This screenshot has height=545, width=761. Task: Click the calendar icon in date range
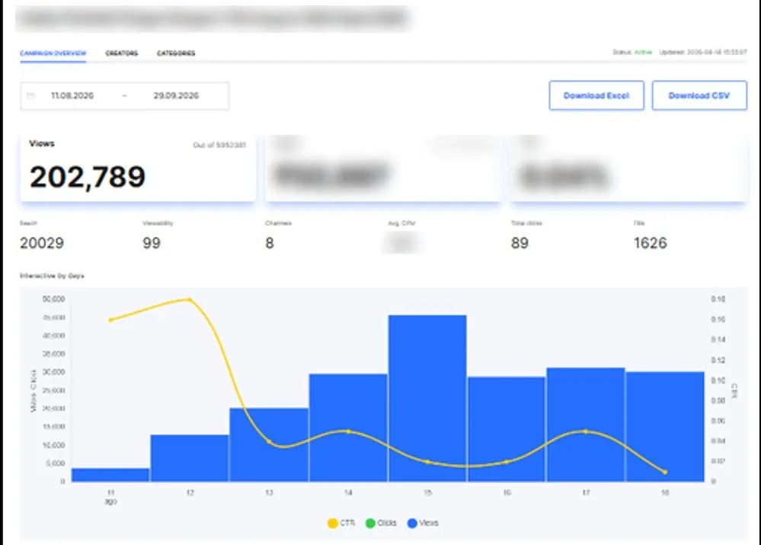coord(30,96)
